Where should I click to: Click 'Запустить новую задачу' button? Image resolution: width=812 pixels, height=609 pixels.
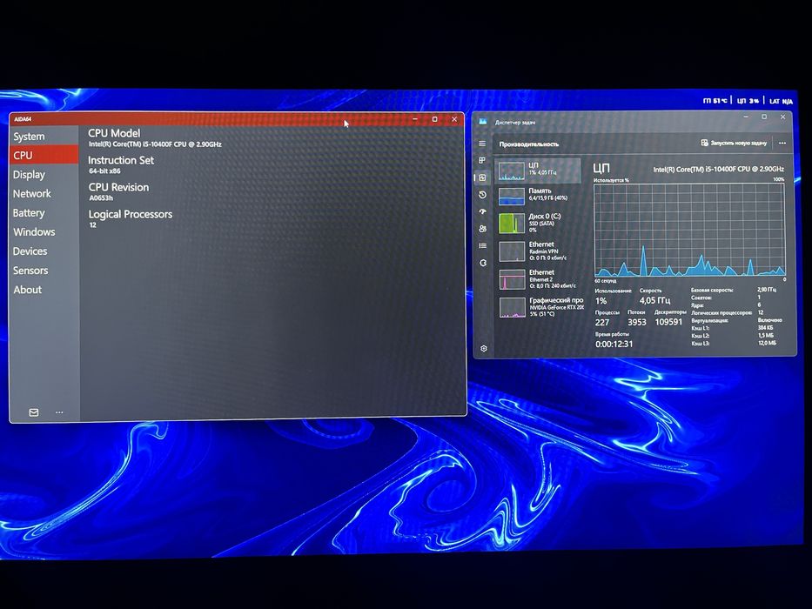pos(734,143)
